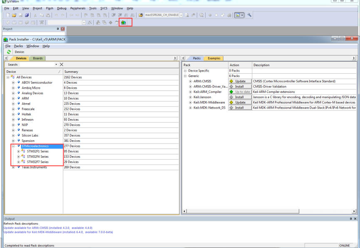Screen dimensions: 360x248
Task: Open the Search field dropdown arrow
Action: (56, 64)
